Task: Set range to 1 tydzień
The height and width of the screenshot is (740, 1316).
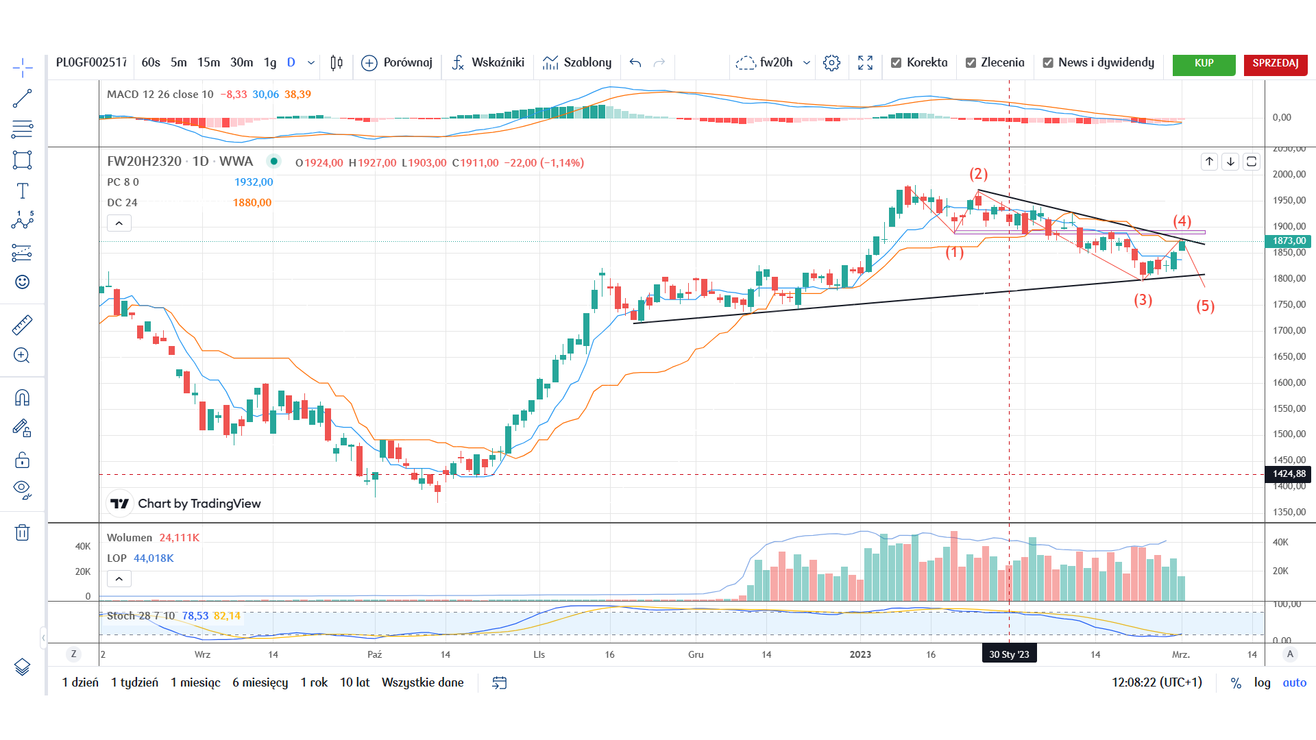Action: point(134,683)
